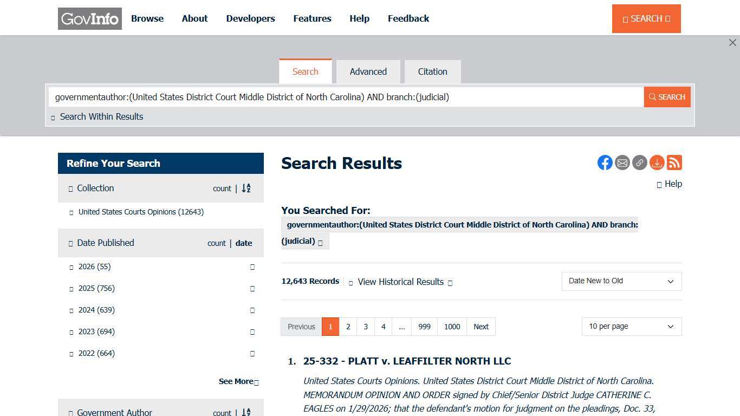The height and width of the screenshot is (416, 740).
Task: Go to results page 999
Action: 424,326
